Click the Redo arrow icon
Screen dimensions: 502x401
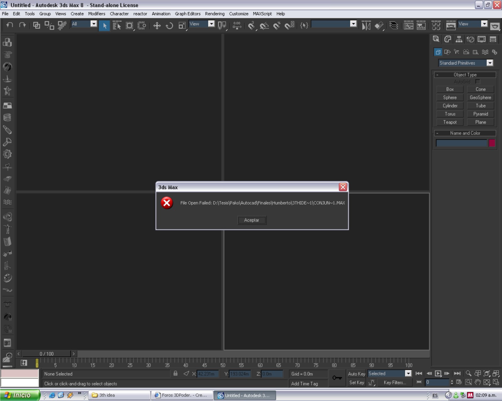[x=22, y=25]
